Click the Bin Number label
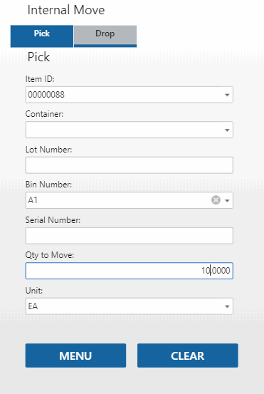 click(x=48, y=185)
